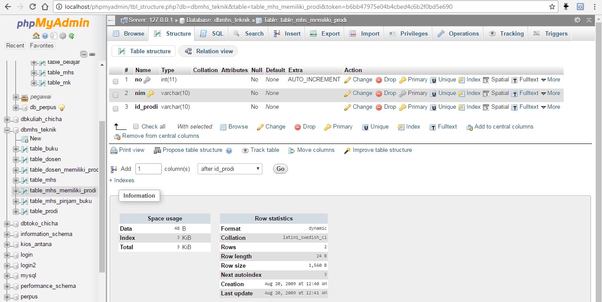Expand the dbkuliah_chicha database tree node
Image resolution: width=602 pixels, height=302 pixels.
pos(7,119)
